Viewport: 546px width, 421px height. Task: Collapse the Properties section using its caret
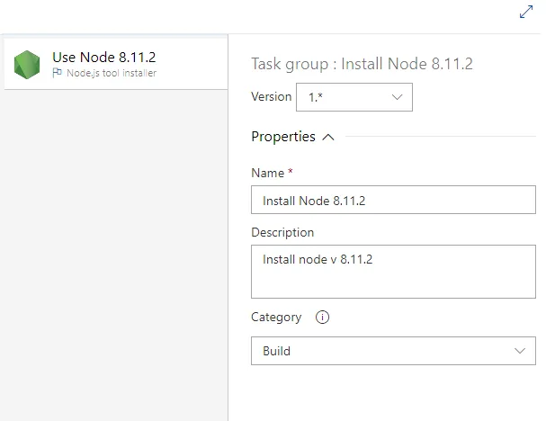tap(327, 138)
